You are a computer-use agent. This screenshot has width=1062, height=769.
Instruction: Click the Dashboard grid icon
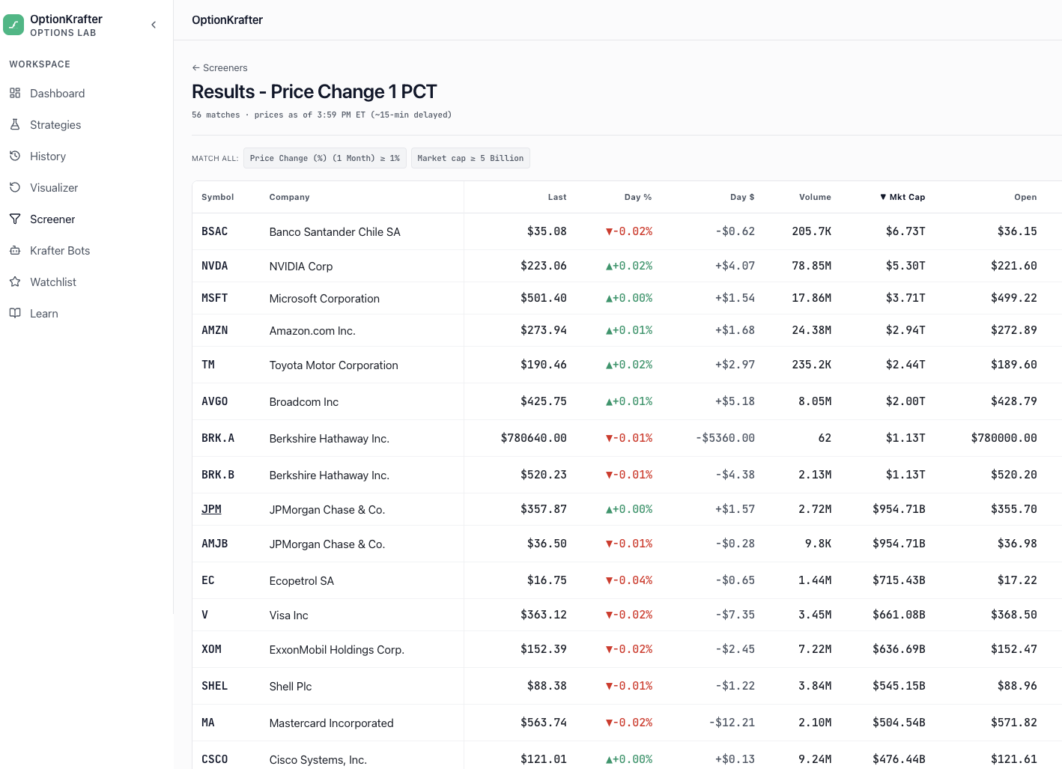click(x=15, y=93)
